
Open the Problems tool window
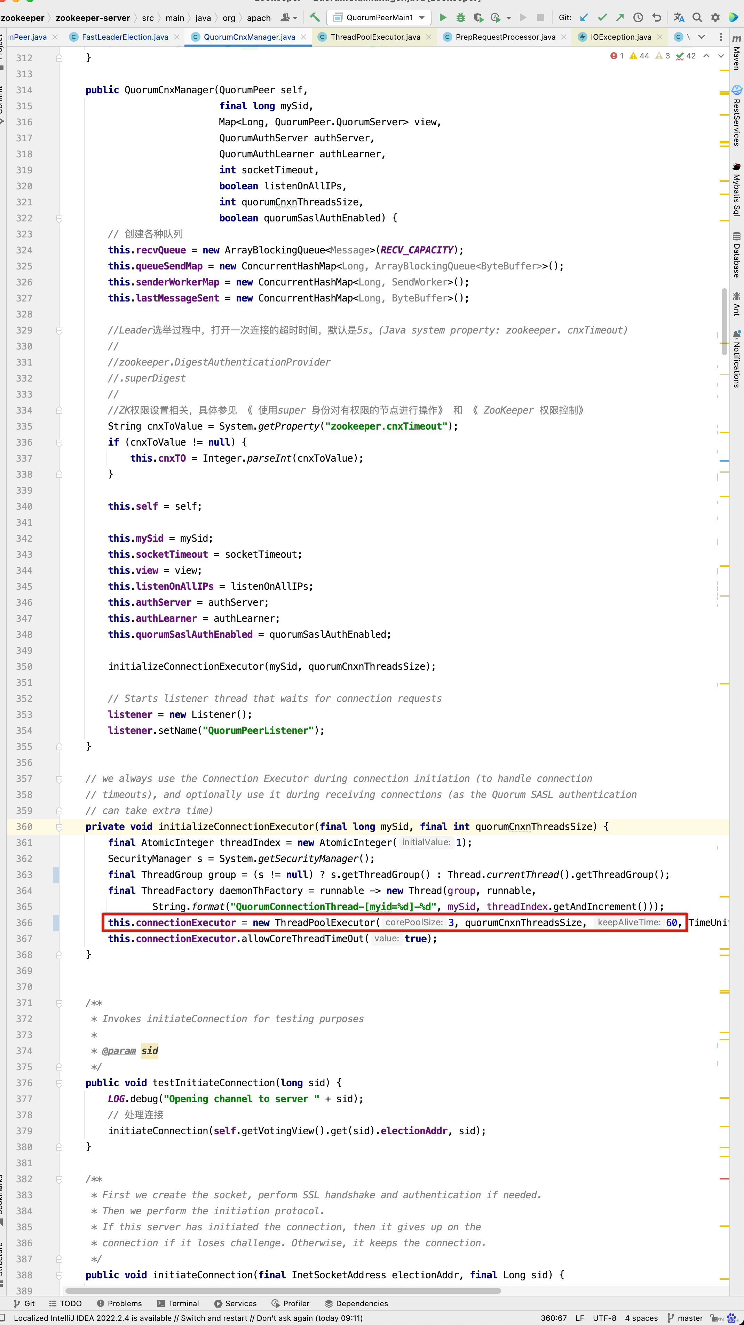click(x=119, y=1303)
